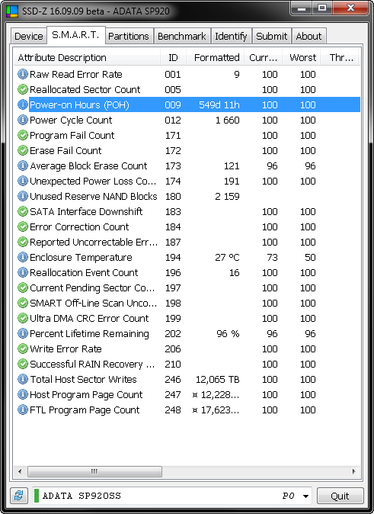This screenshot has height=514, width=374.
Task: Go to the Benchmark tab
Action: pos(182,36)
